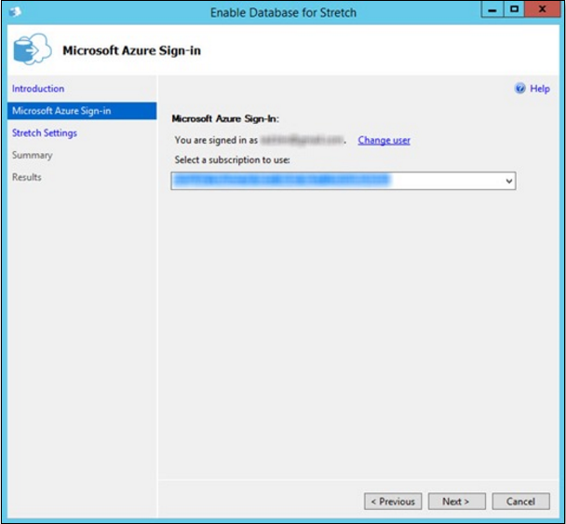Click the Change user link
Screen dimensions: 566x524
384,140
